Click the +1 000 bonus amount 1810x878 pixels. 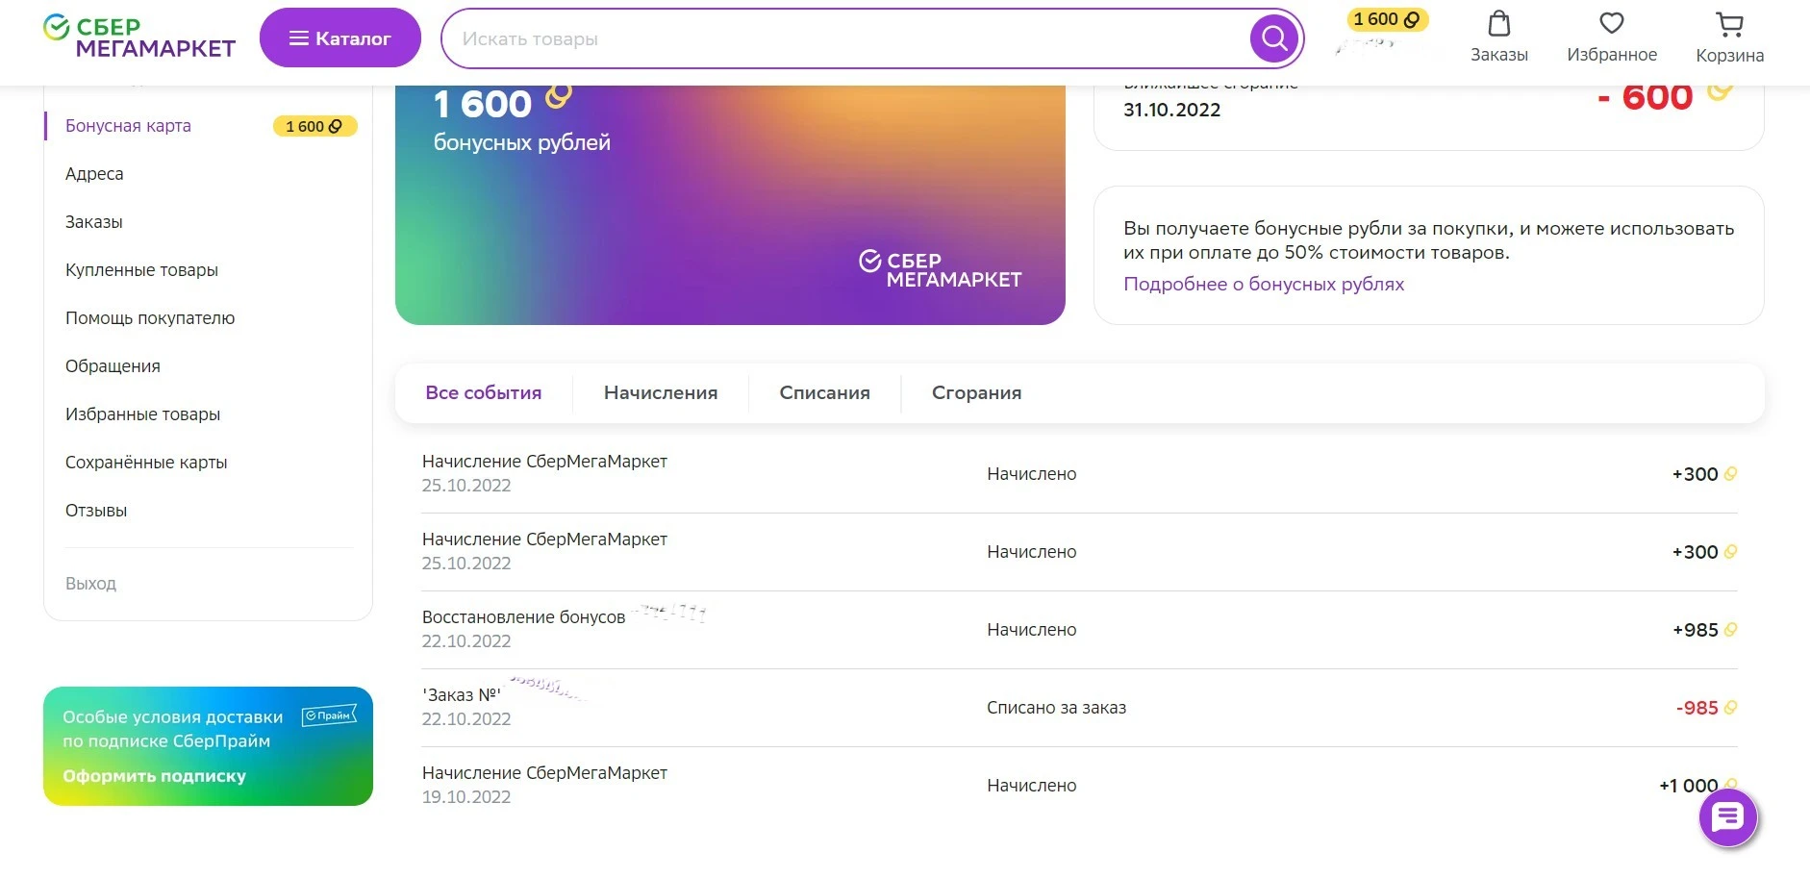pyautogui.click(x=1688, y=786)
